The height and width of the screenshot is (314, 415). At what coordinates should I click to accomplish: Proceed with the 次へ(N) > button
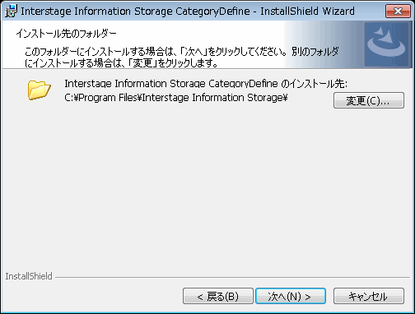coord(291,296)
